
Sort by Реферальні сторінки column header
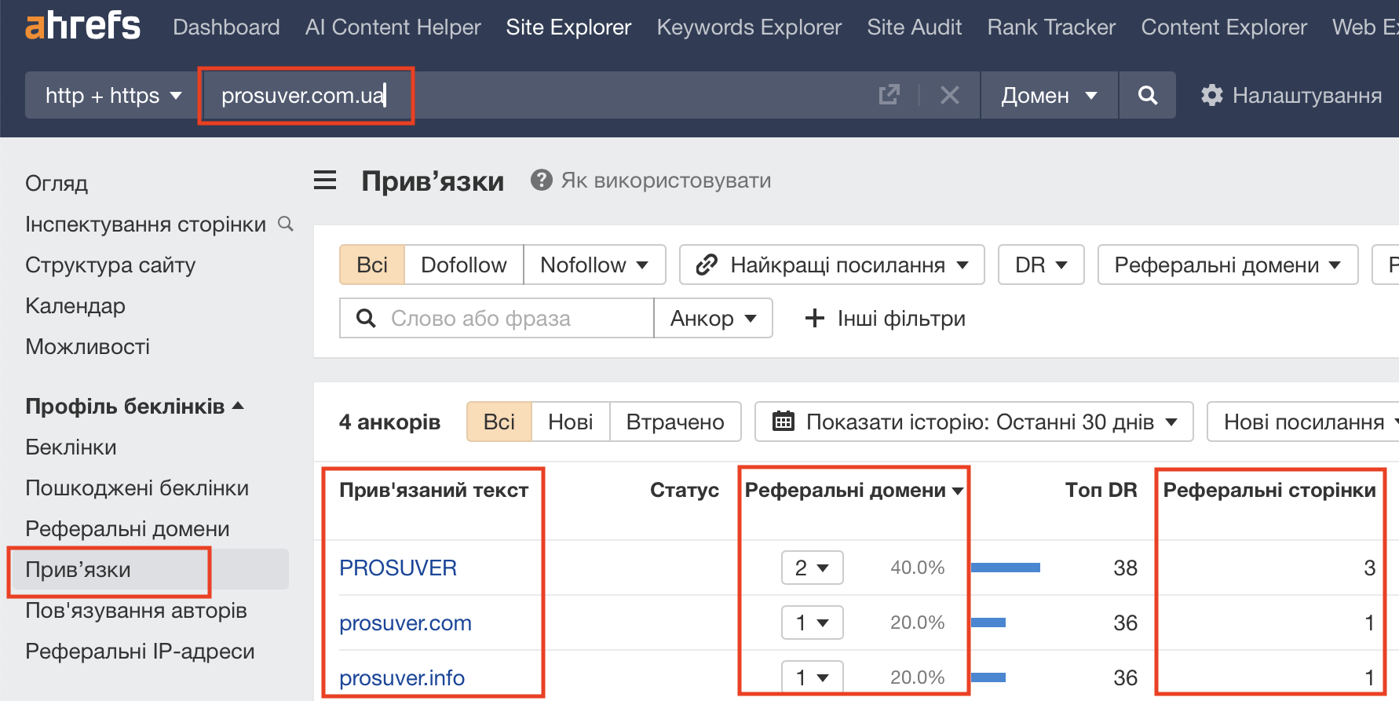(x=1269, y=490)
